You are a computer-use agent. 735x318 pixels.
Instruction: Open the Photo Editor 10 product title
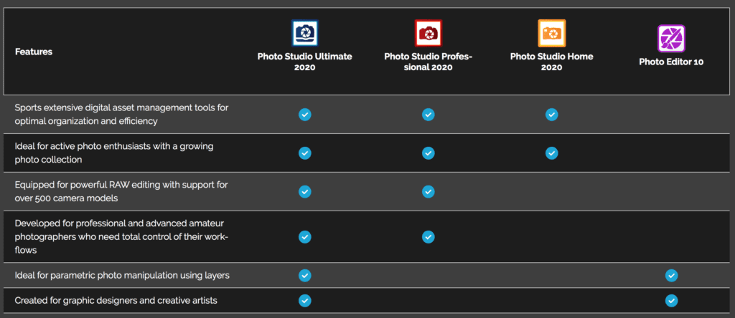pos(671,62)
